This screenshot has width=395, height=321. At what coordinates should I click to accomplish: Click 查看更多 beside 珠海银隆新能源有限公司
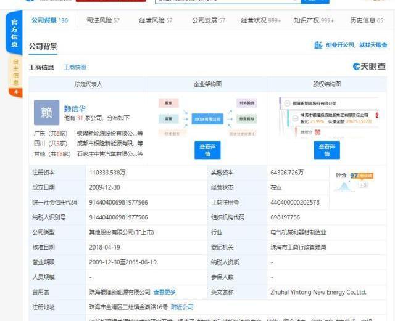tap(164, 292)
